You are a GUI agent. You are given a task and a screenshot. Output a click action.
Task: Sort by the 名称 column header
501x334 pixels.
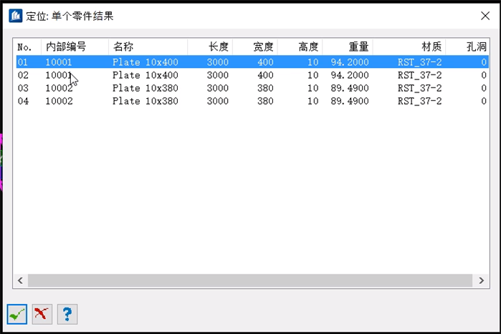click(x=123, y=47)
